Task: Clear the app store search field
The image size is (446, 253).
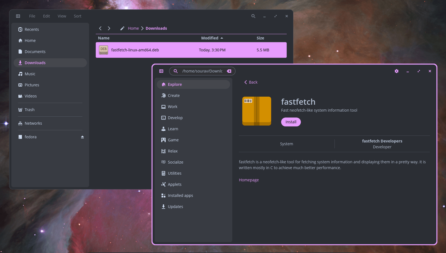Action: click(229, 71)
